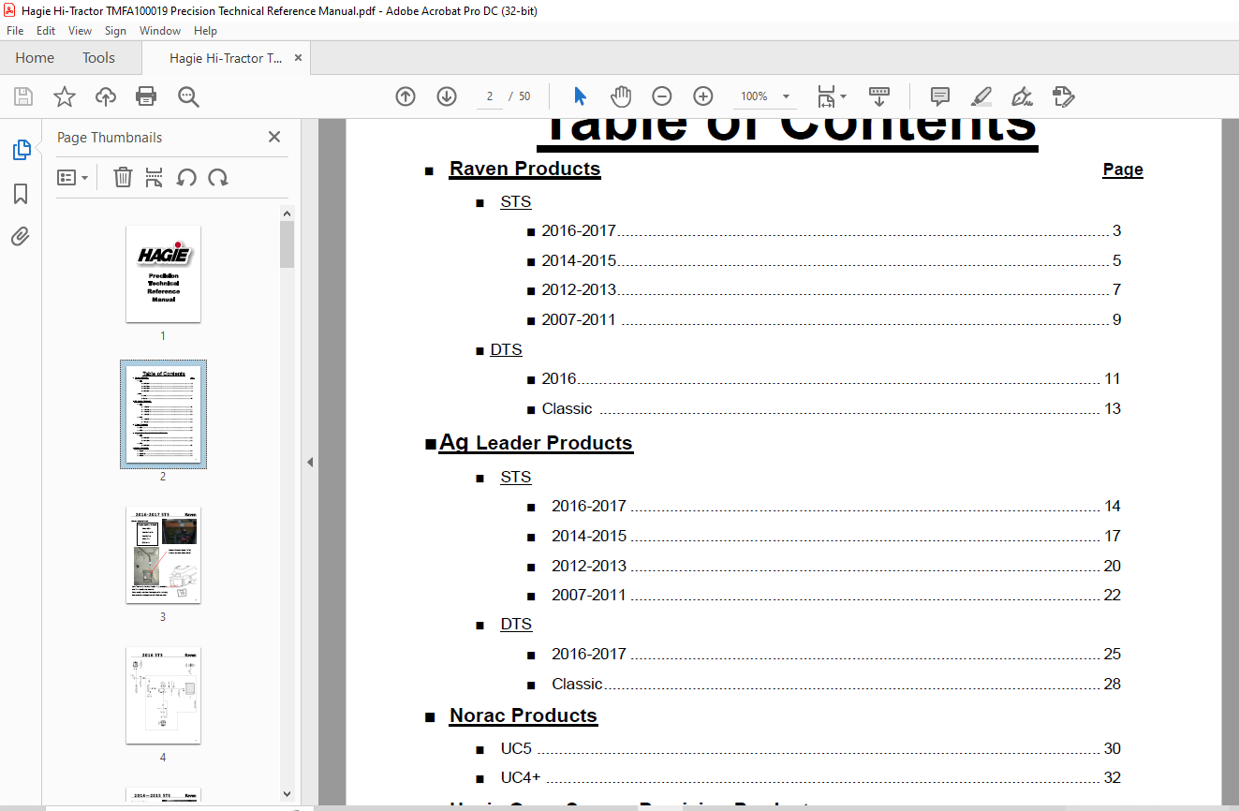Open the Find text magnifier tool

coord(188,96)
